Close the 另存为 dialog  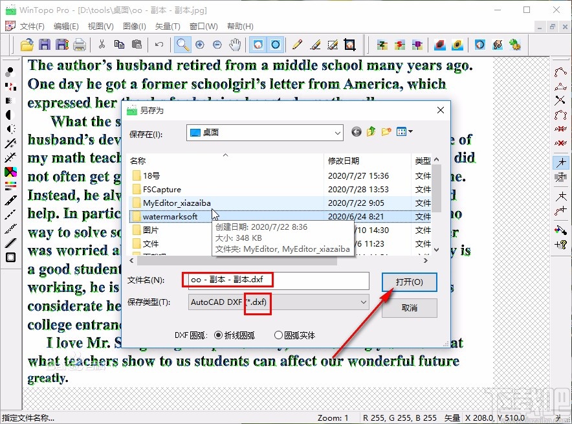(x=440, y=110)
